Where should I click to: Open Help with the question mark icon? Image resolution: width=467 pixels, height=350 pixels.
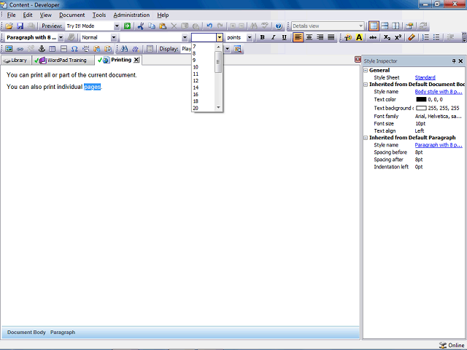[279, 26]
